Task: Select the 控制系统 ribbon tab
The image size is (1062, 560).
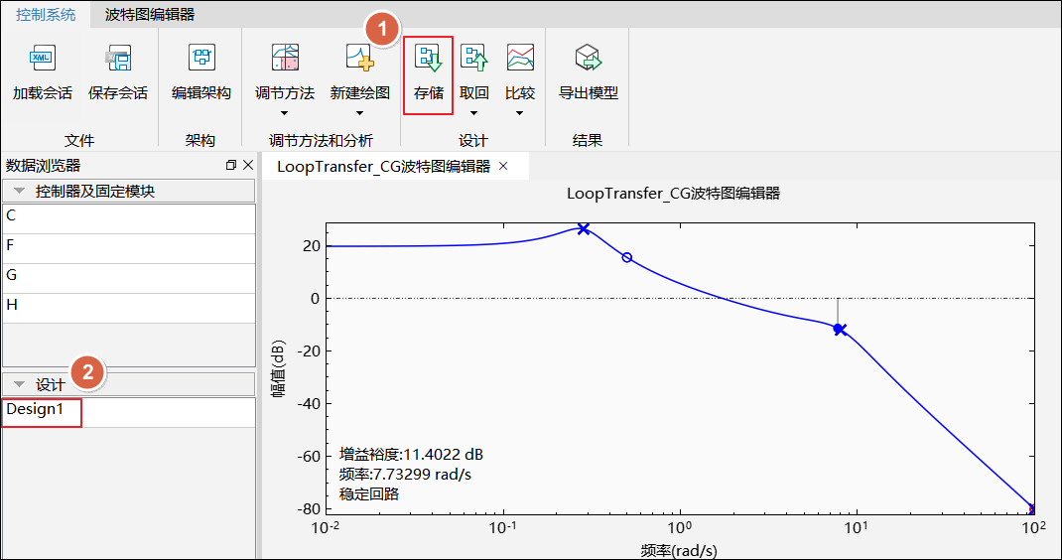Action: 46,14
